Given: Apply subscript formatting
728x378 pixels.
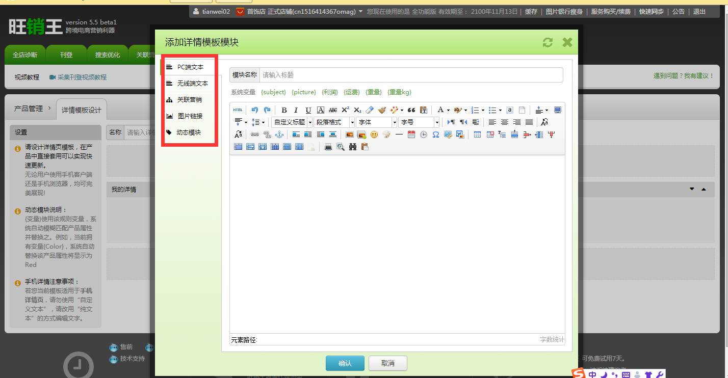Looking at the screenshot, I should click(357, 110).
